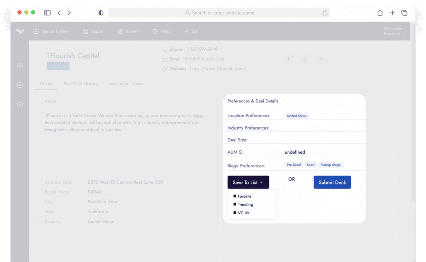Viewport: 426px width, 262px height.
Task: Show the tab overview icon
Action: pos(404,13)
